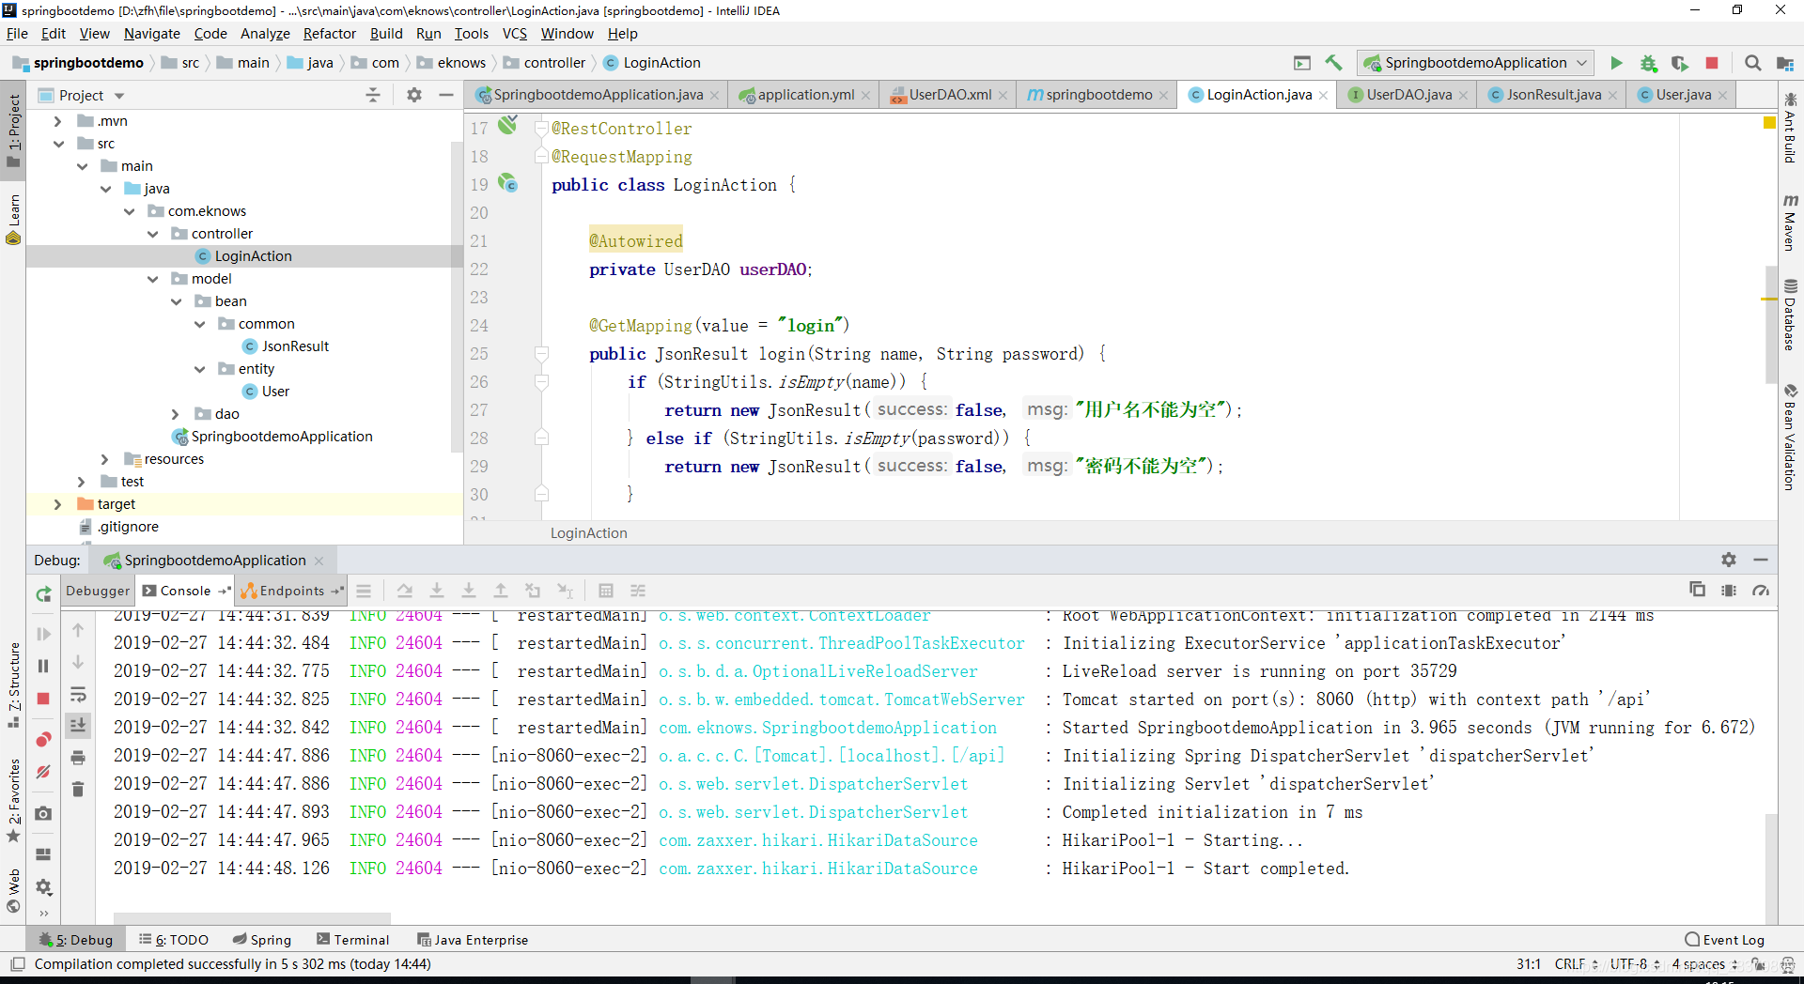Toggle scroll to end of console

click(x=78, y=726)
